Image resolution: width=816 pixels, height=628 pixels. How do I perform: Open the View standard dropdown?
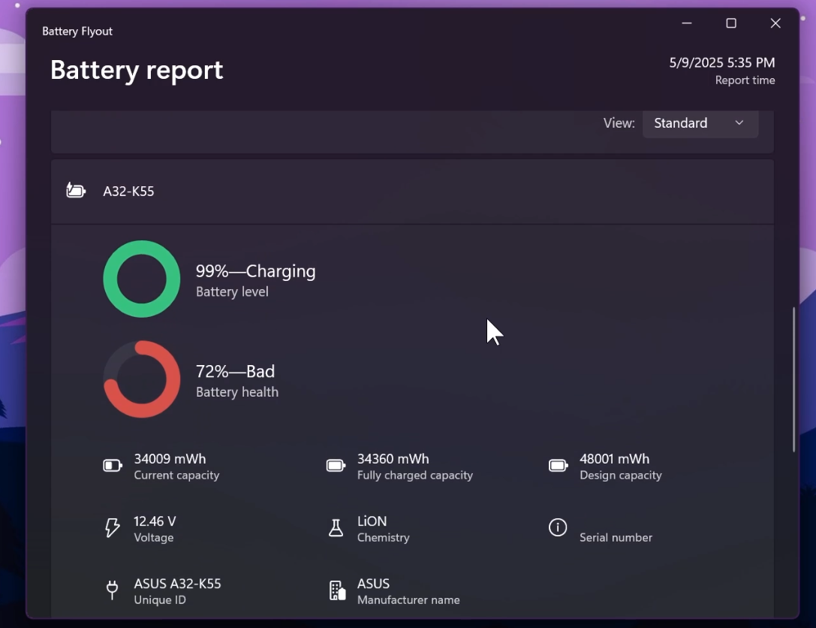pos(700,123)
